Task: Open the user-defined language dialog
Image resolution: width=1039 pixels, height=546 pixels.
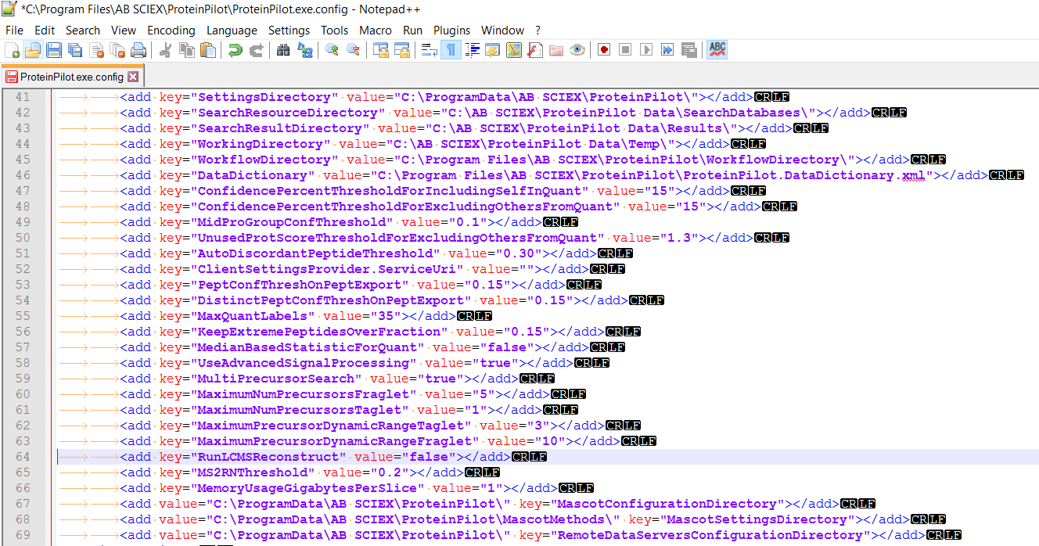Action: 492,50
